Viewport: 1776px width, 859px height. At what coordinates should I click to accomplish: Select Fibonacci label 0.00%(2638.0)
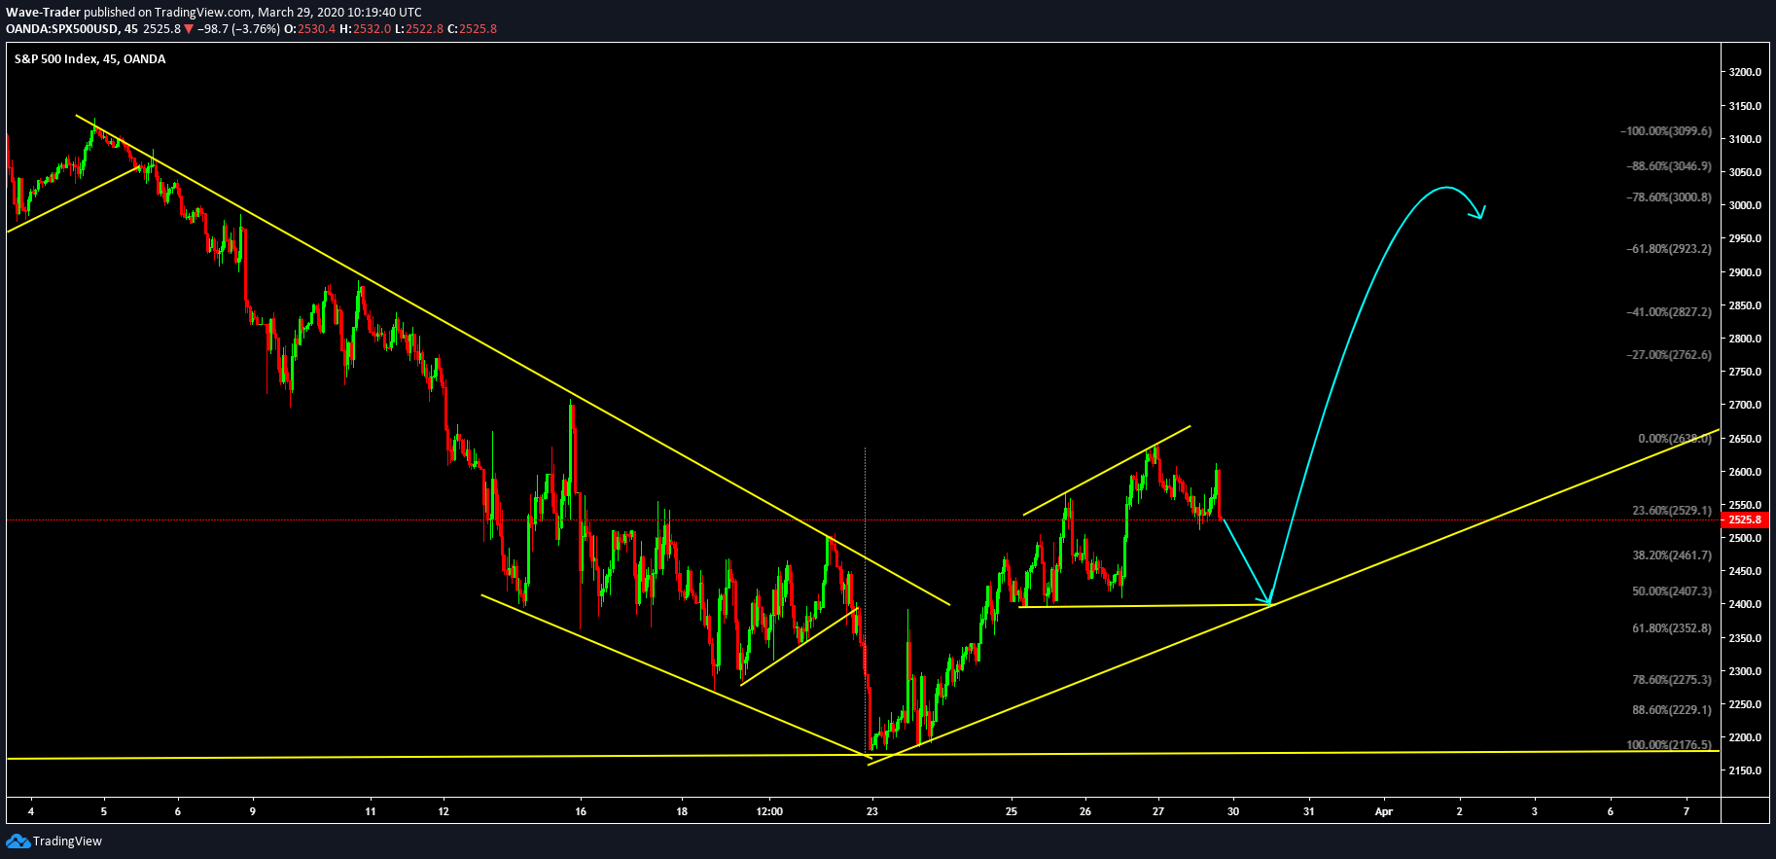[x=1675, y=439]
